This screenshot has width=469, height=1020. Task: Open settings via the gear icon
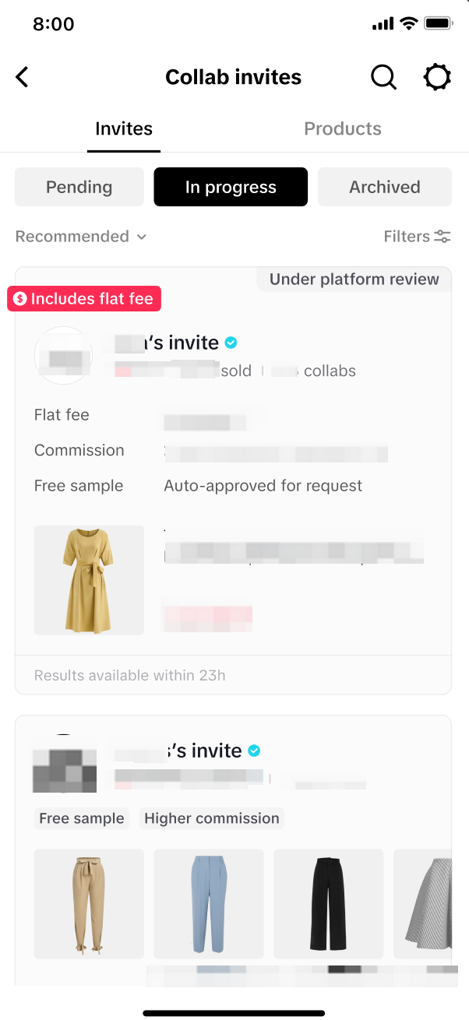[437, 77]
